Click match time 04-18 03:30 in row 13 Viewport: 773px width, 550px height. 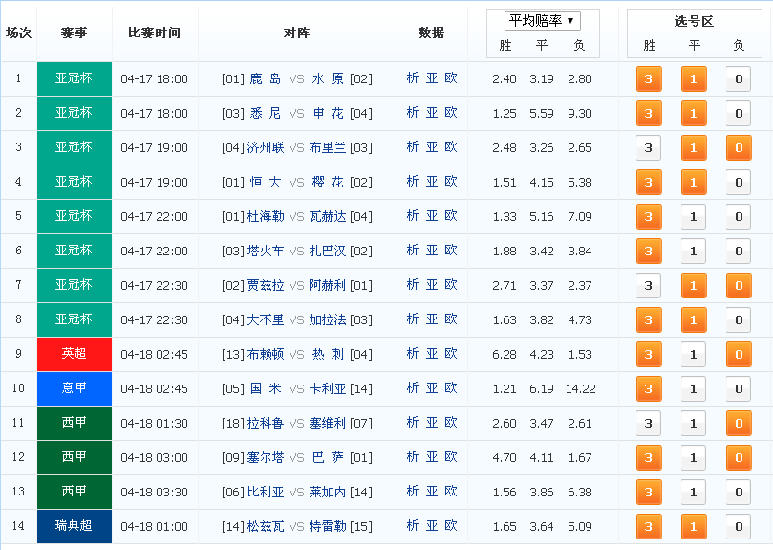pos(154,493)
